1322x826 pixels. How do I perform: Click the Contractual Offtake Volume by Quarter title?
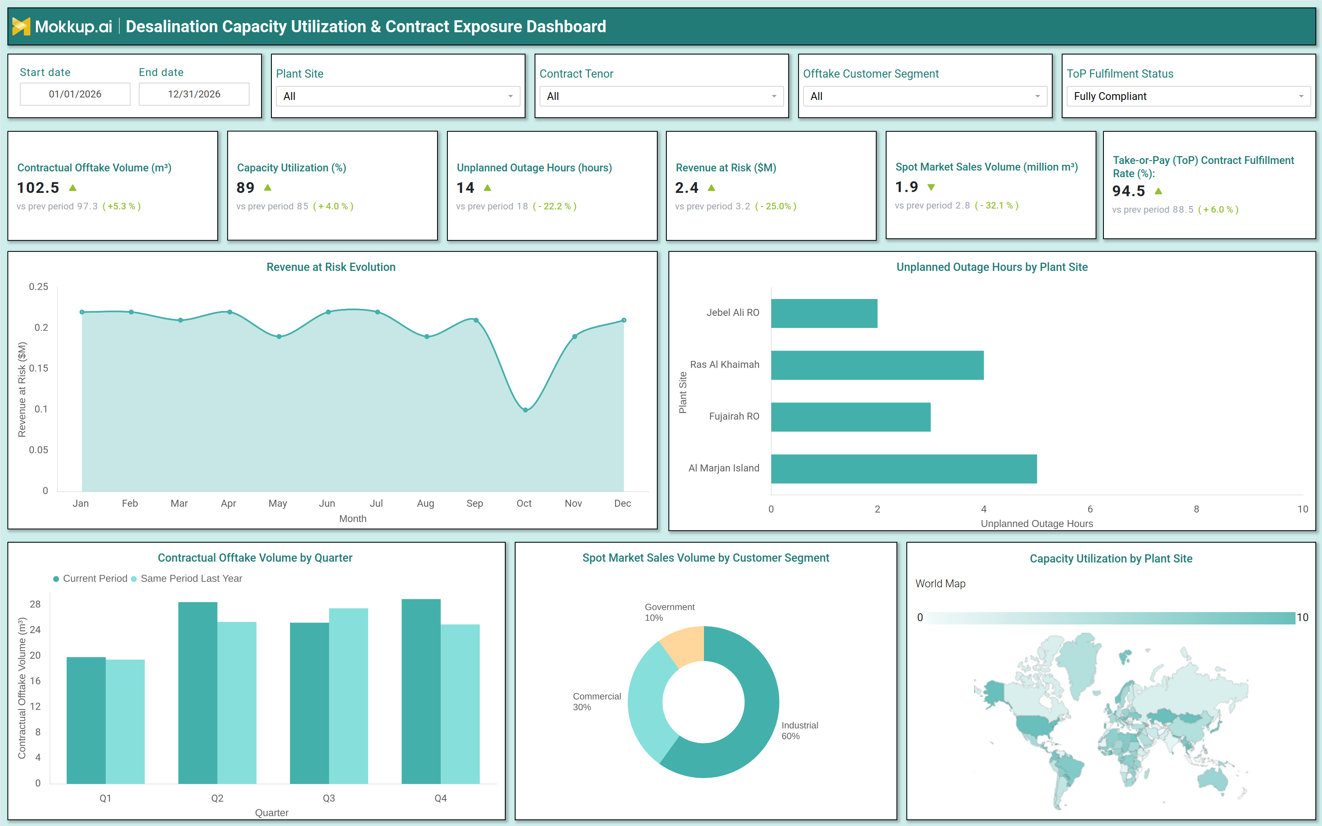pyautogui.click(x=255, y=558)
